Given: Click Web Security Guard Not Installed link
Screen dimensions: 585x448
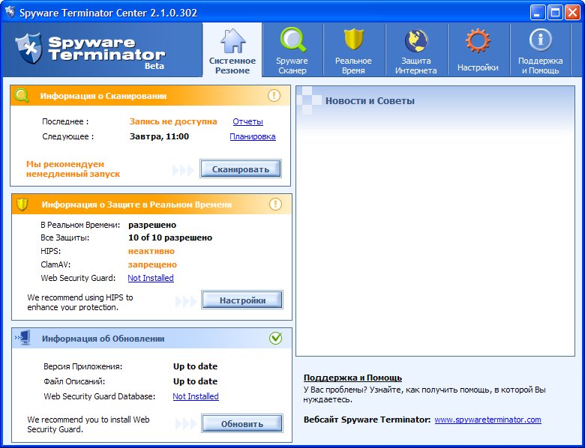Looking at the screenshot, I should coord(151,278).
